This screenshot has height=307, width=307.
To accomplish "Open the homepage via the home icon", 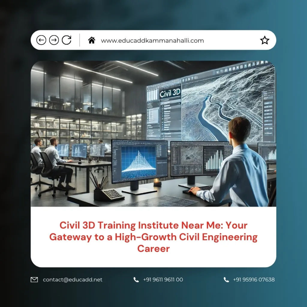I will pos(92,40).
